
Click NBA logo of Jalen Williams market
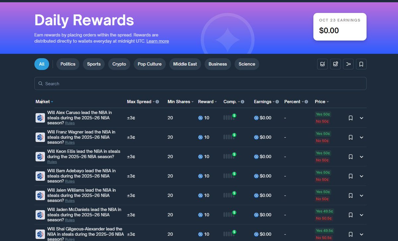40,195
